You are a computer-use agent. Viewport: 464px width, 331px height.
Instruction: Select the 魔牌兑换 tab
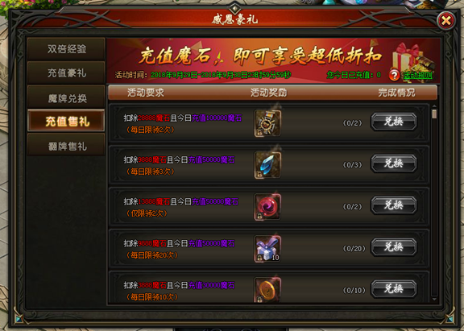[x=66, y=97]
